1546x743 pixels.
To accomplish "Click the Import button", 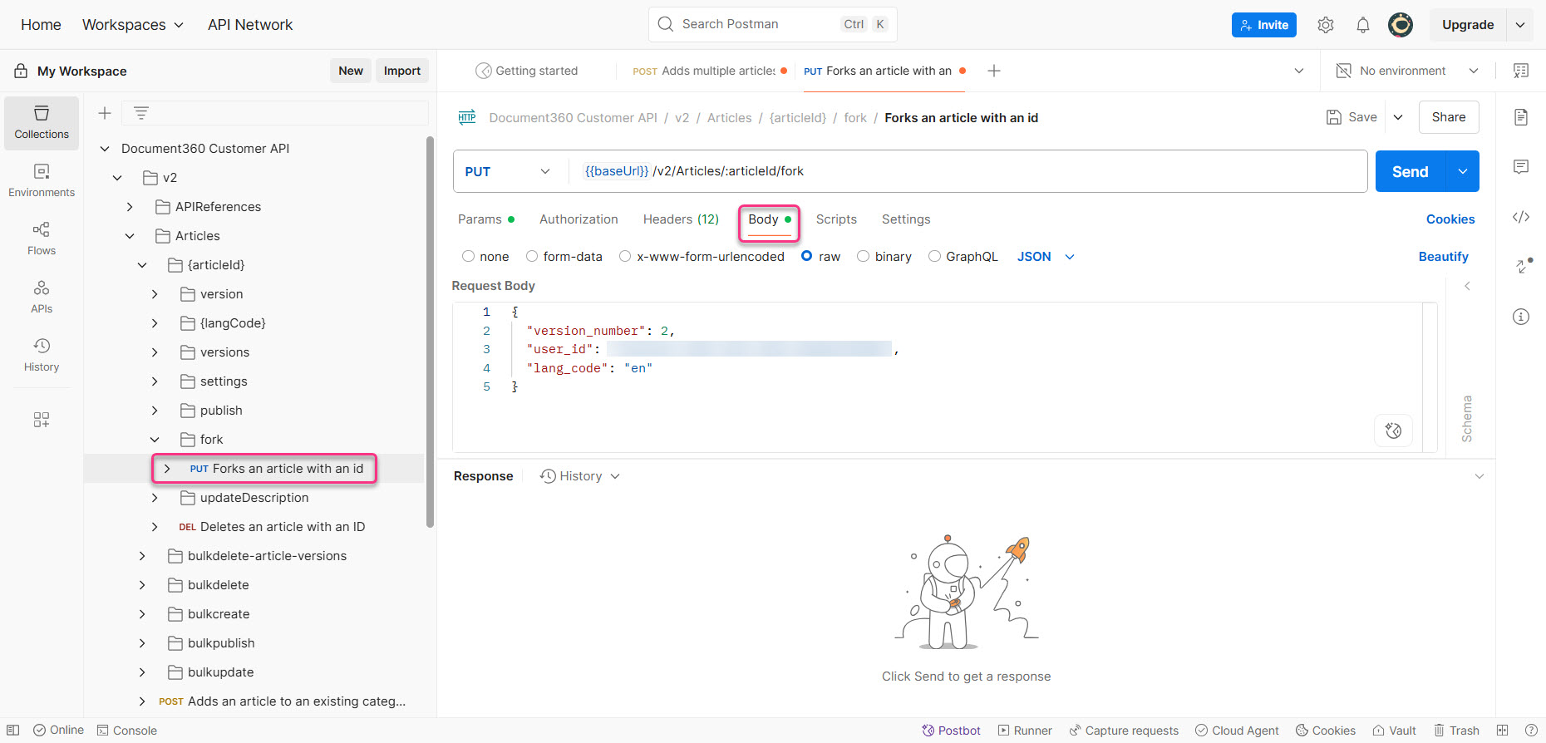I will tap(402, 71).
